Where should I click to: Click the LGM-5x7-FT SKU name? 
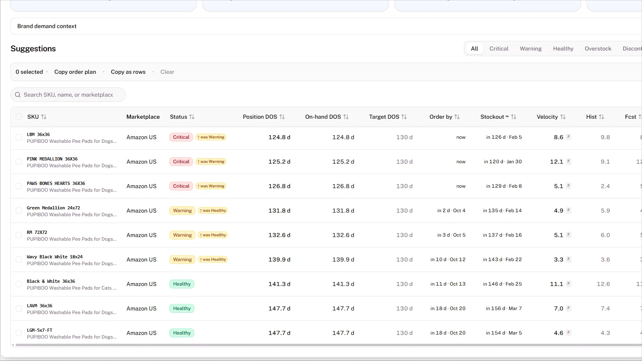(x=39, y=330)
